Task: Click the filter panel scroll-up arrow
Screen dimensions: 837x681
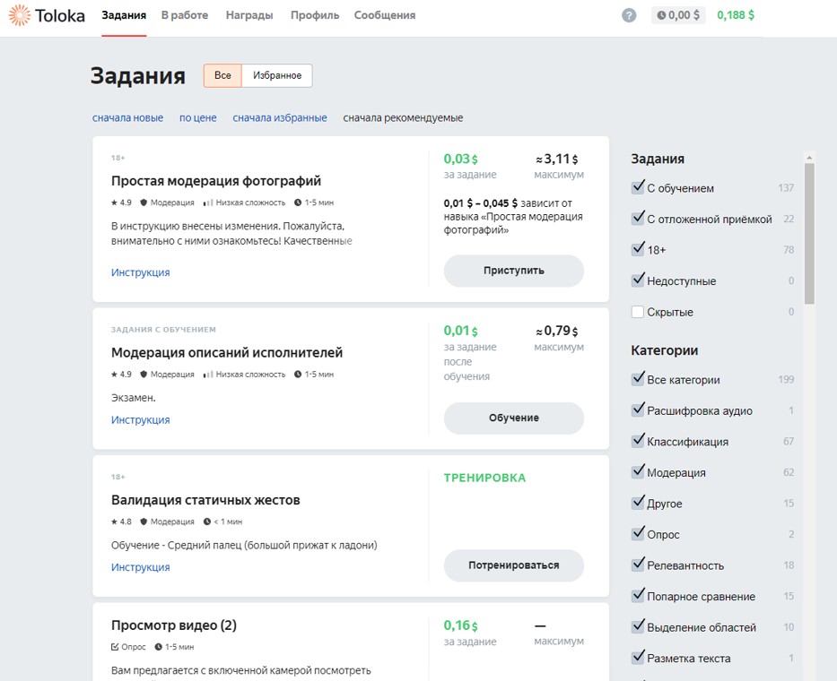Action: (x=809, y=158)
